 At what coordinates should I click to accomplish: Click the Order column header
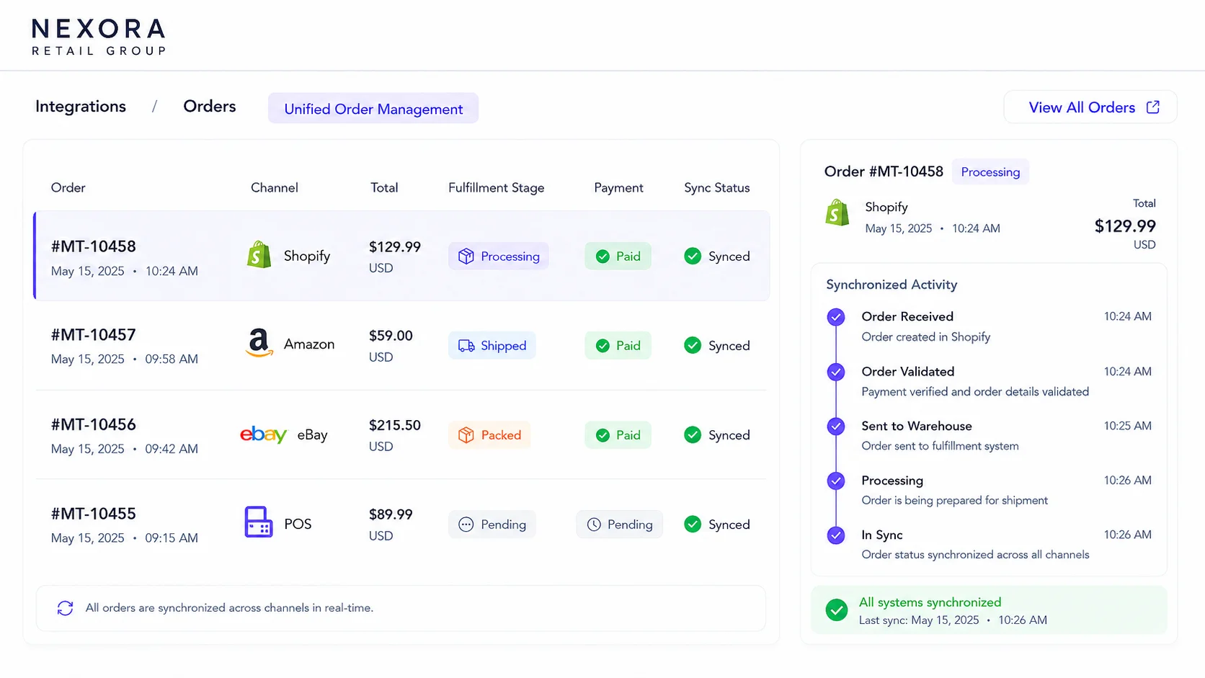point(68,187)
